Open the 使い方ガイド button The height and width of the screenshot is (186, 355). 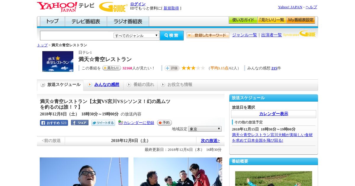(x=243, y=20)
